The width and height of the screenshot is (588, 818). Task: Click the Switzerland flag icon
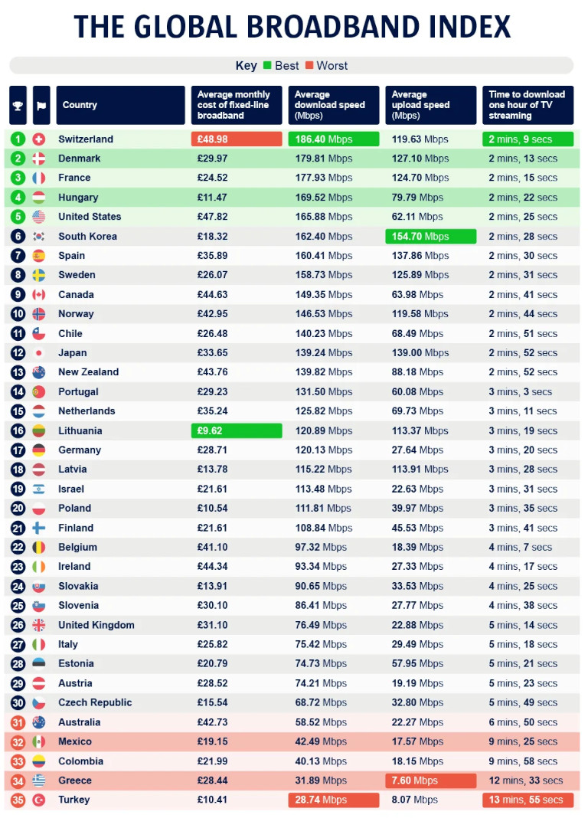(38, 139)
